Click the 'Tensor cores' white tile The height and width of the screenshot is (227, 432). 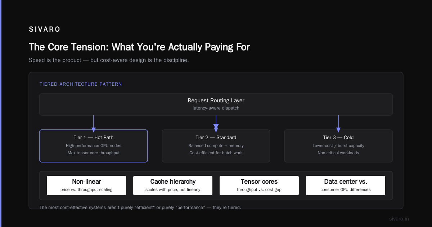tap(259, 186)
